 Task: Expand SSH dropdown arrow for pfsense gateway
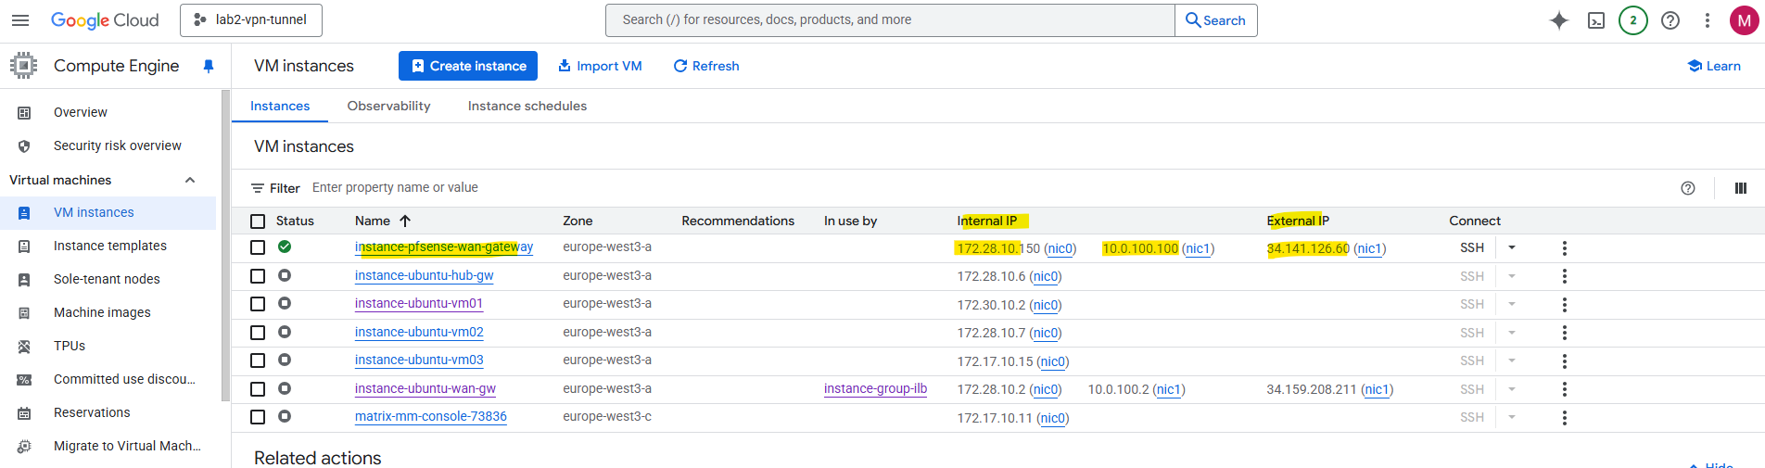coord(1512,247)
